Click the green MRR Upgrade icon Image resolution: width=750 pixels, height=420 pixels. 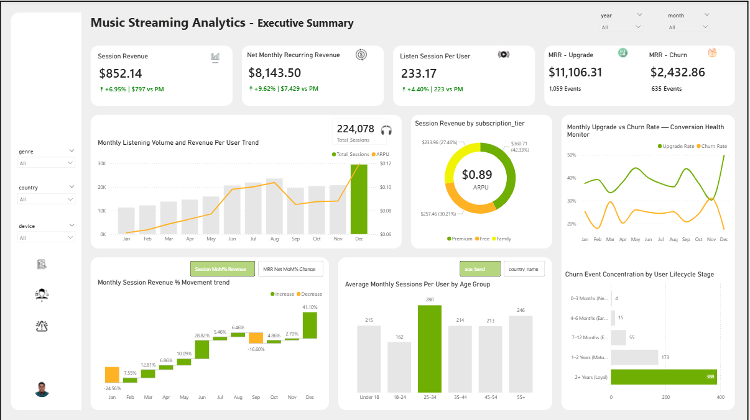(623, 53)
